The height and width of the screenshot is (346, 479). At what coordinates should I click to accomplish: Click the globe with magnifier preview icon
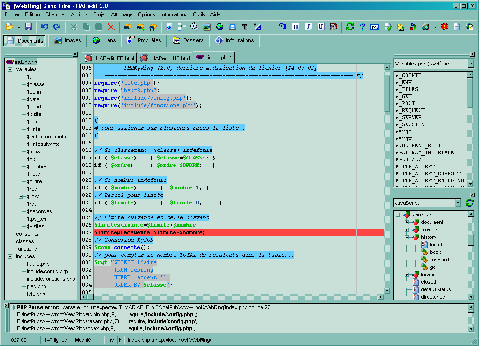(x=426, y=27)
